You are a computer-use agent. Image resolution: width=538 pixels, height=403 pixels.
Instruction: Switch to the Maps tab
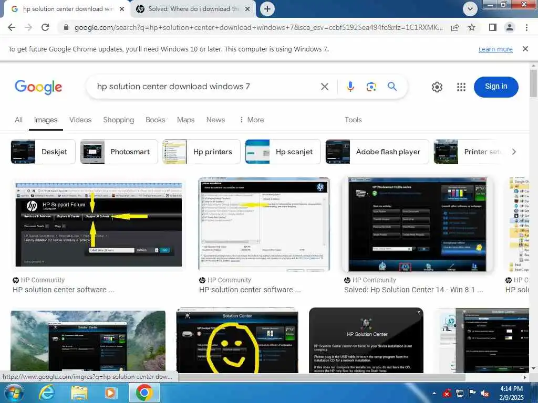pyautogui.click(x=185, y=120)
